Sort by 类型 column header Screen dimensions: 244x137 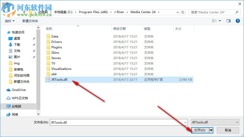coord(147,29)
